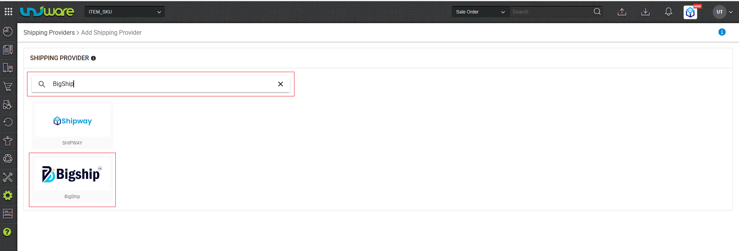The image size is (739, 251).
Task: Open the ITEM_SKU dropdown
Action: (125, 12)
